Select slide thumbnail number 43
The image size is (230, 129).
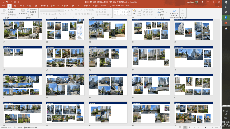(x=108, y=85)
